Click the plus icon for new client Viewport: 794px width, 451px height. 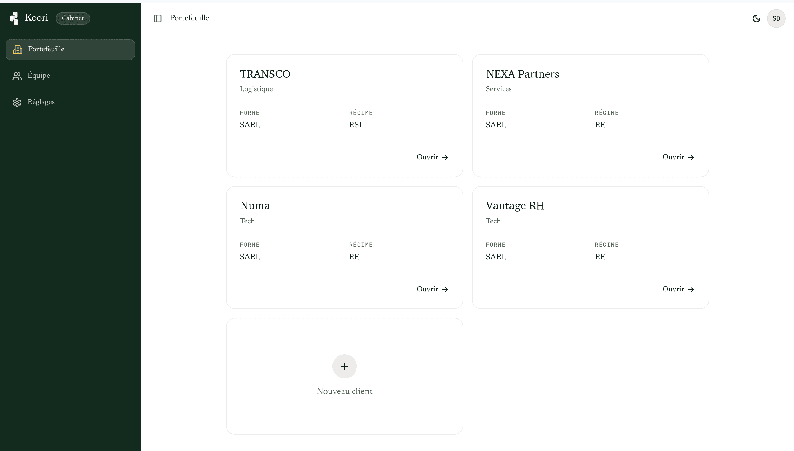[344, 366]
